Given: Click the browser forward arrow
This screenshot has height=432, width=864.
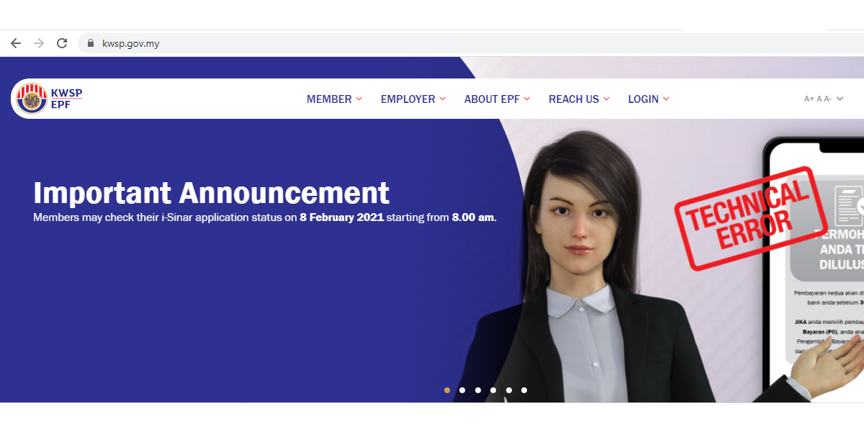Looking at the screenshot, I should point(39,43).
